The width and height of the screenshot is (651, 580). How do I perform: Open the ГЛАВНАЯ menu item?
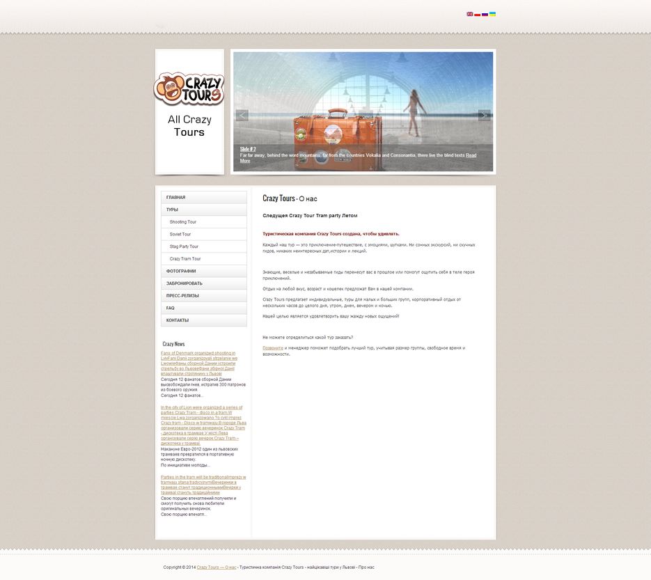(204, 197)
